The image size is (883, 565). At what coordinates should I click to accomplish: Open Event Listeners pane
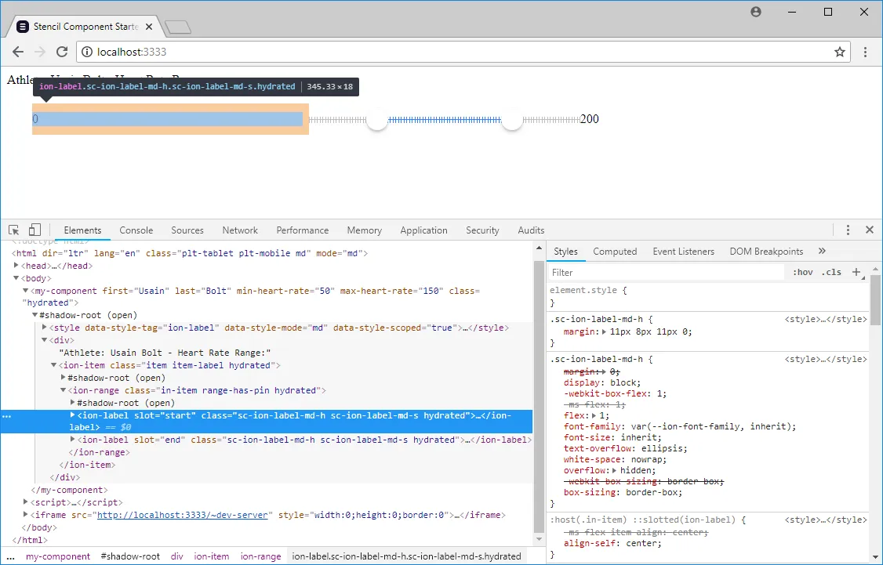[684, 252]
